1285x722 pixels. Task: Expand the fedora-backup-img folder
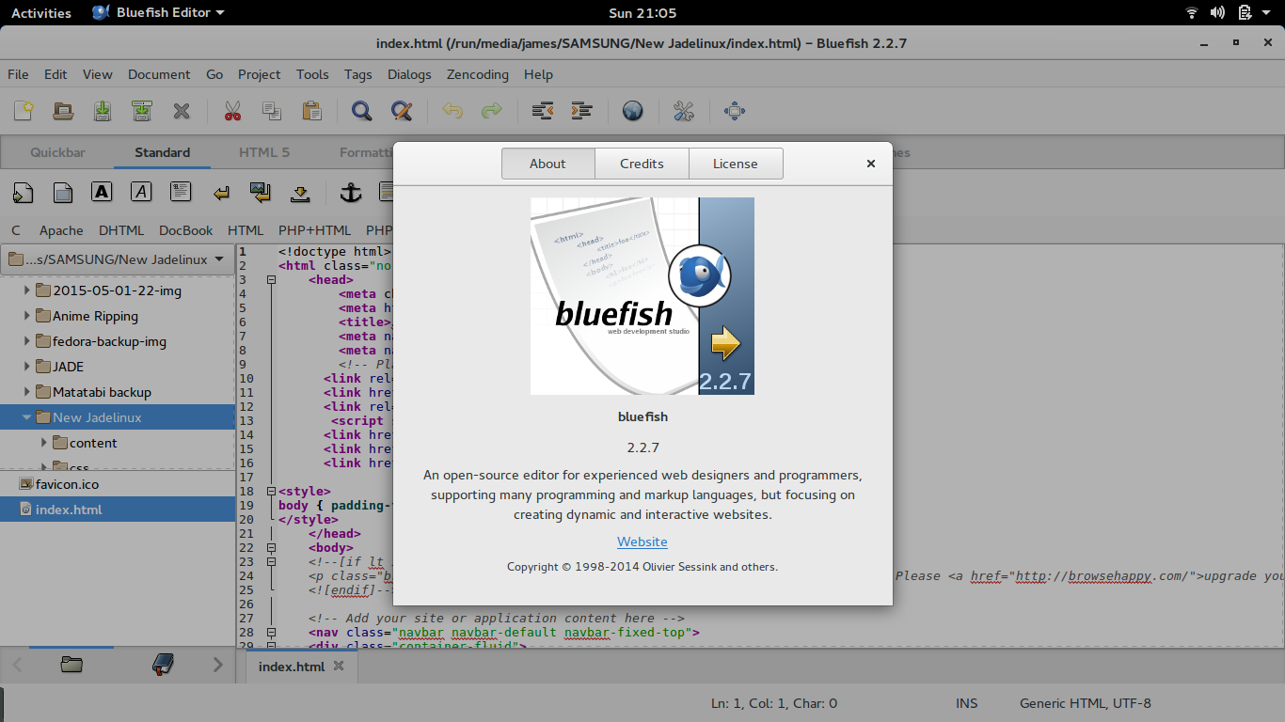coord(27,341)
